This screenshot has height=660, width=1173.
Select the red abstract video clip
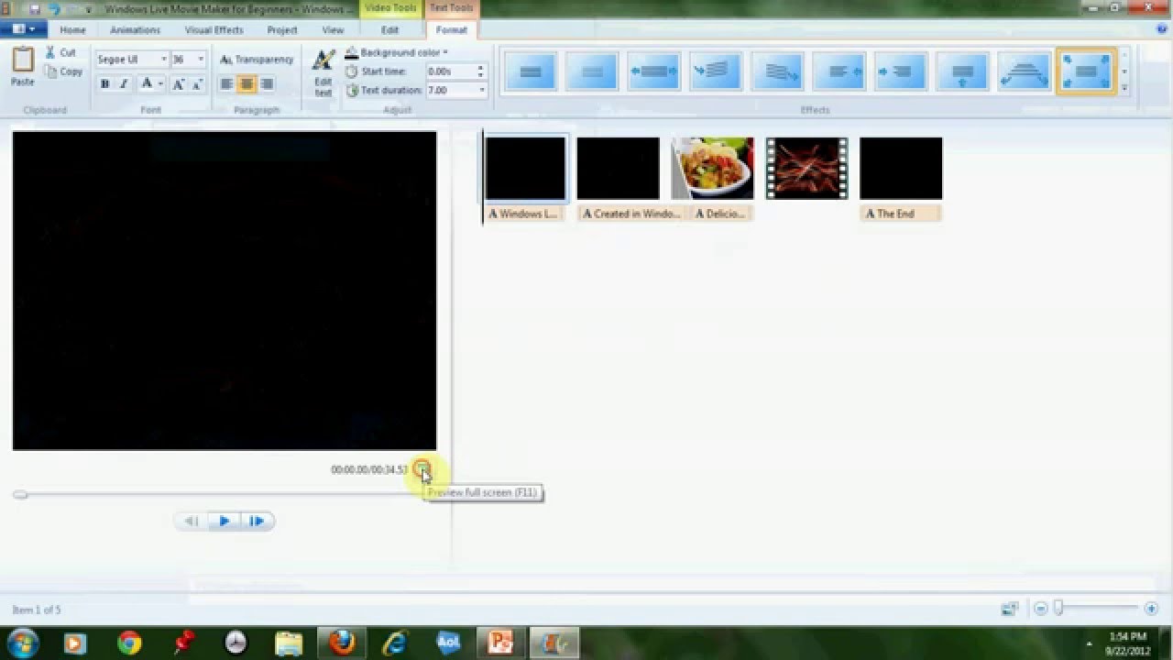click(x=806, y=168)
